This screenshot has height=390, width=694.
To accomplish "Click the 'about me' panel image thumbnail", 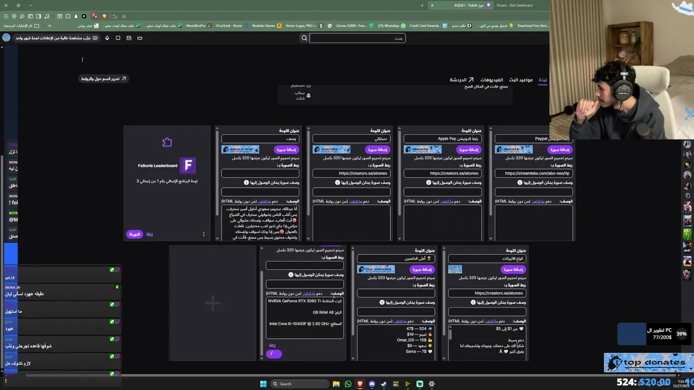I will click(x=240, y=149).
